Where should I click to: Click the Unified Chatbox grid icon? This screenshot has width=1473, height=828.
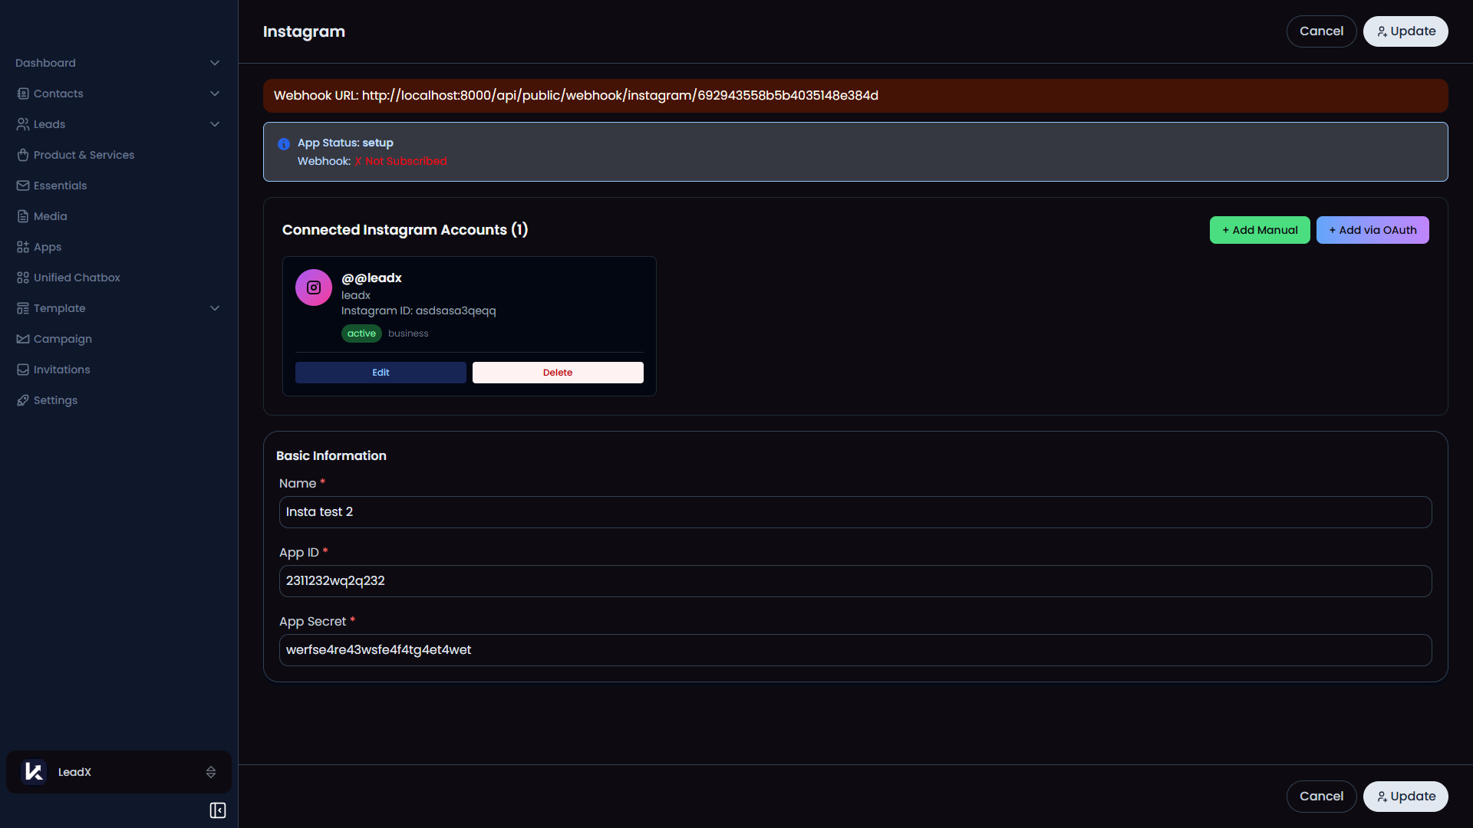pos(23,278)
